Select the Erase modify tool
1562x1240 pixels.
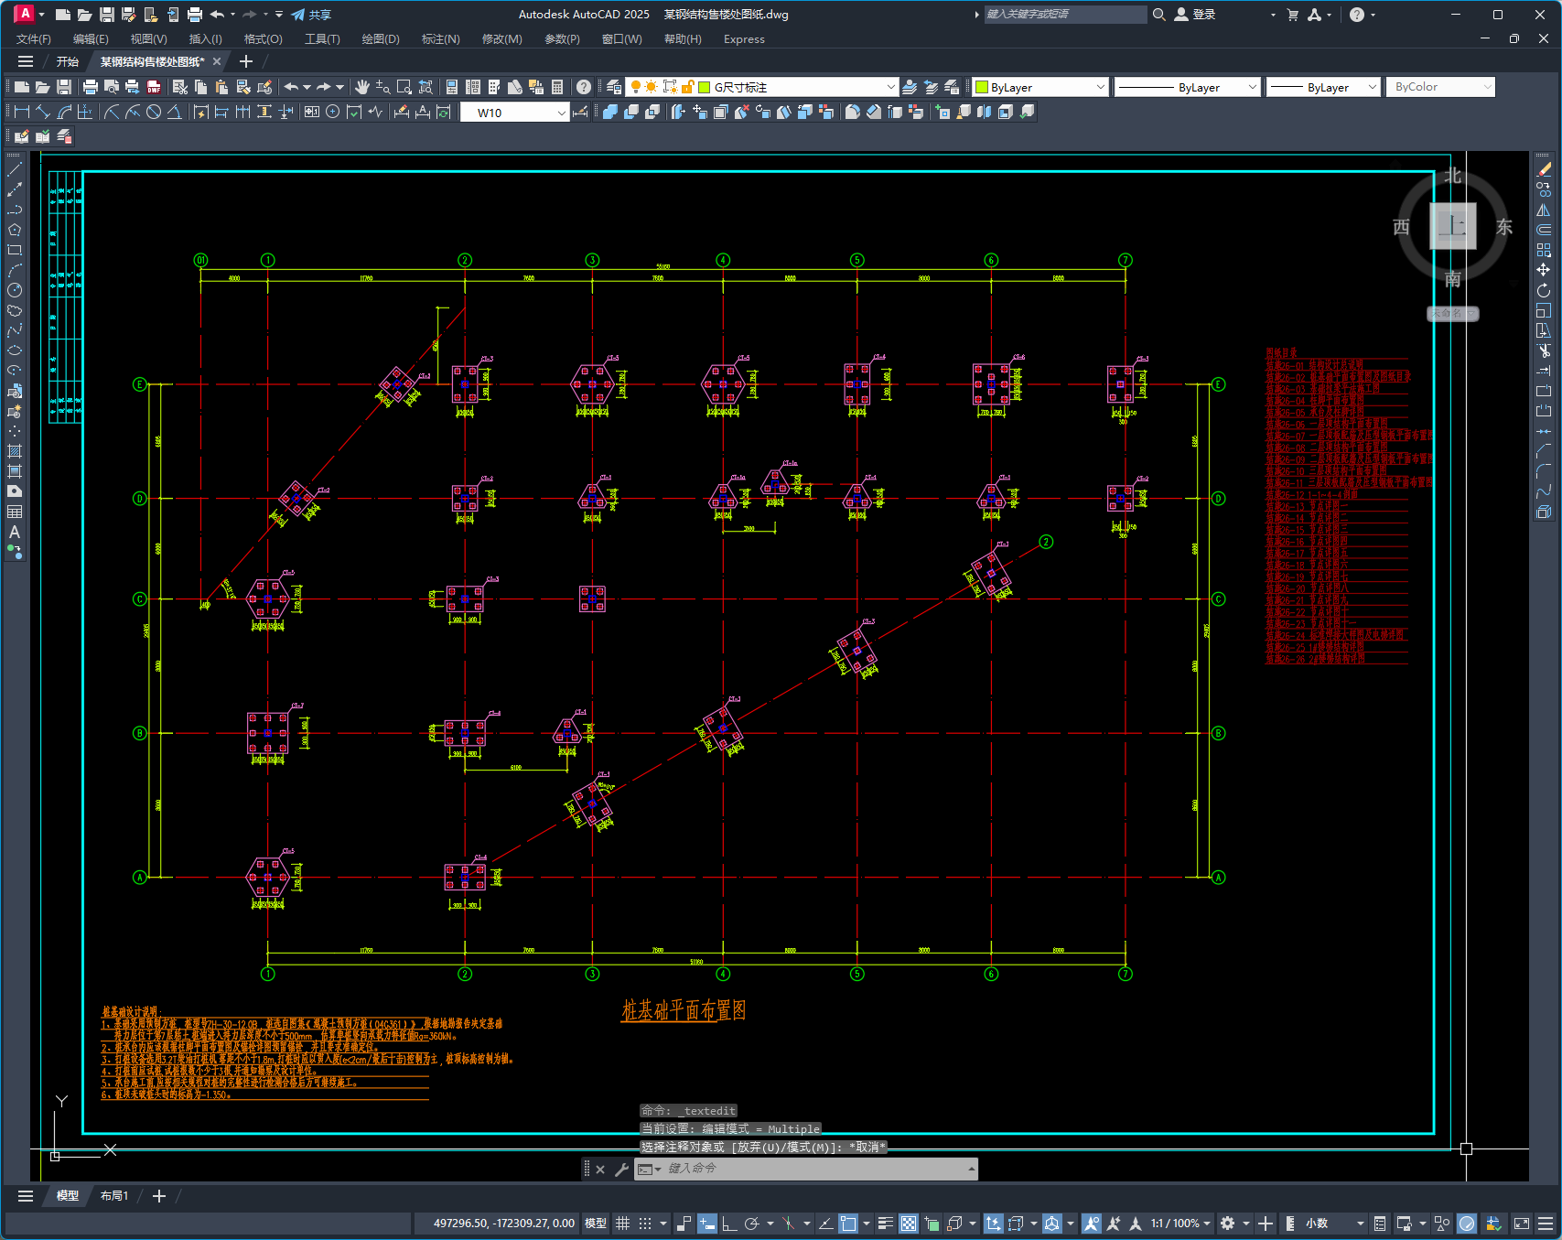coord(1544,169)
